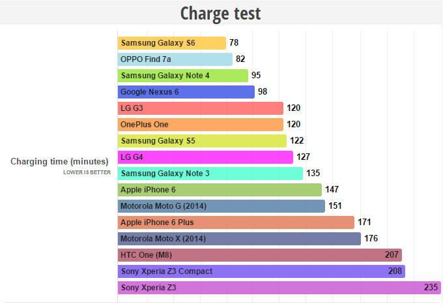This screenshot has width=443, height=306.
Task: Click the Motorola Moto X (2014) bar
Action: (239, 239)
